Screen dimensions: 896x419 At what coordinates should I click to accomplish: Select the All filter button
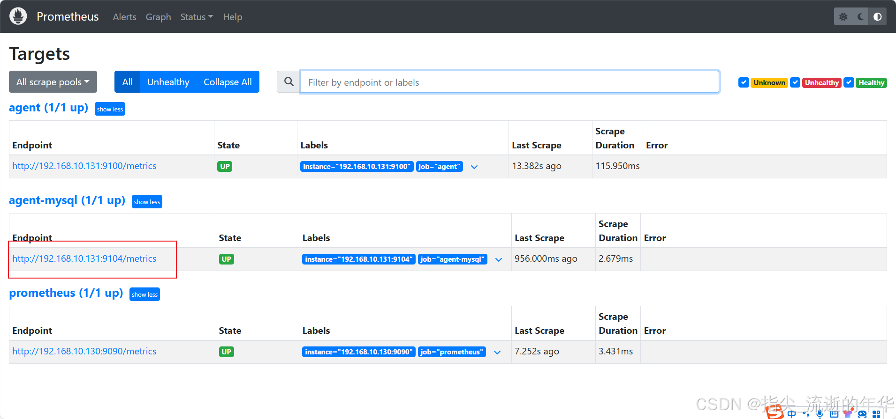pyautogui.click(x=127, y=82)
